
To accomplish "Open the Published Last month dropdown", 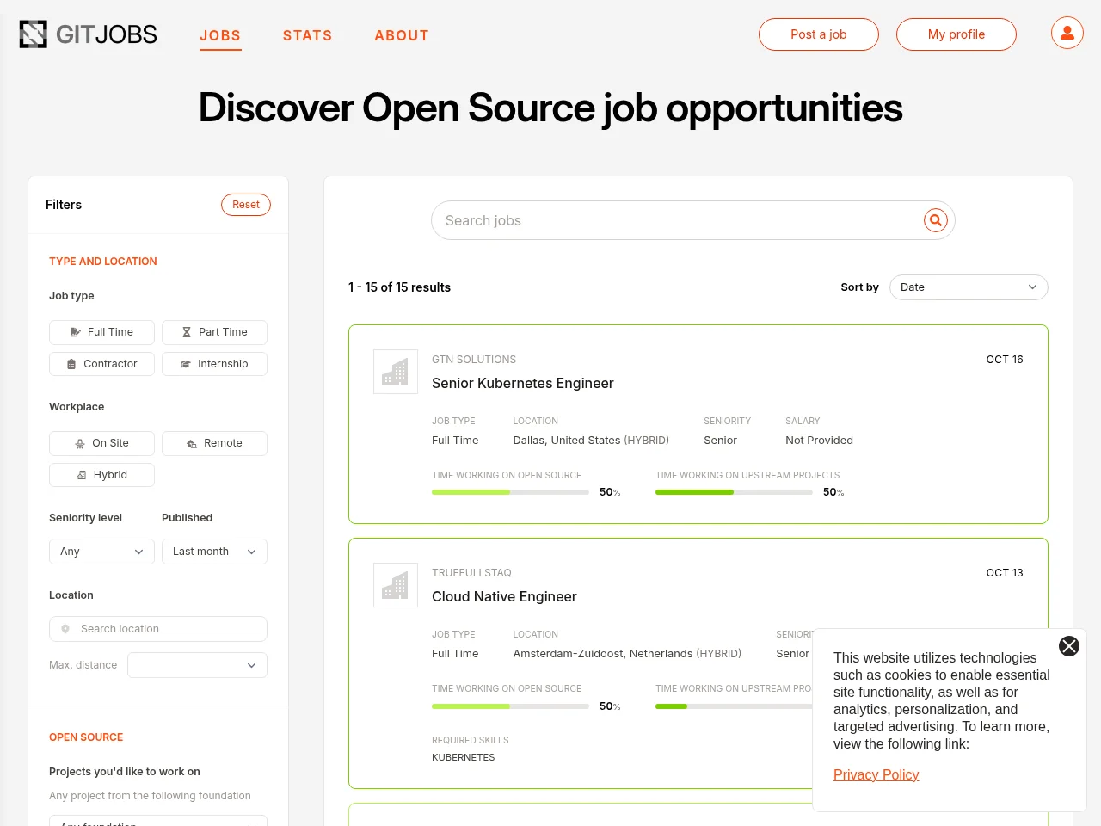I will click(214, 552).
